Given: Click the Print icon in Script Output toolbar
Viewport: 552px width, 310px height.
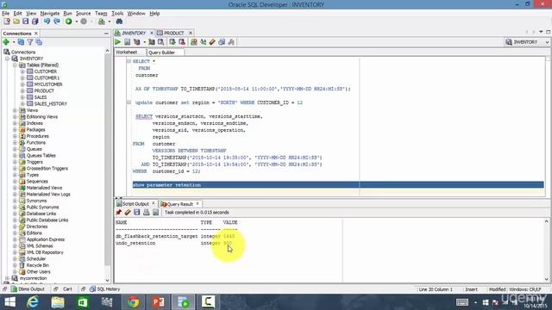Looking at the screenshot, I should coord(146,213).
